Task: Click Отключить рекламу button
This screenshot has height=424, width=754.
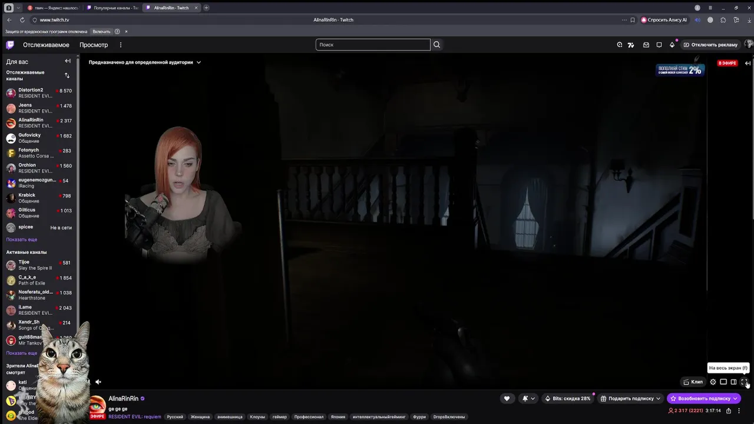Action: 710,45
